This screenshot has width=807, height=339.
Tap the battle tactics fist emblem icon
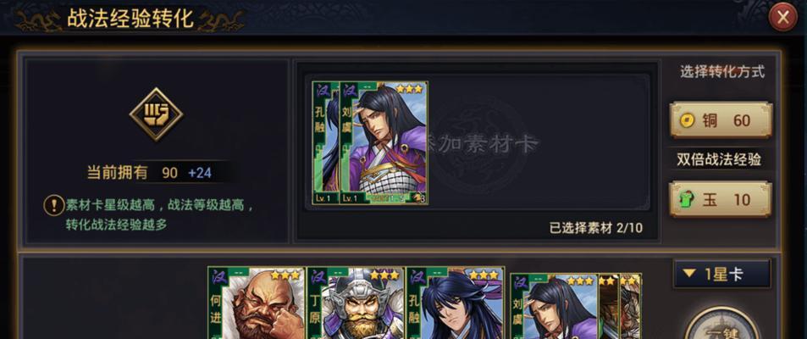coord(156,114)
